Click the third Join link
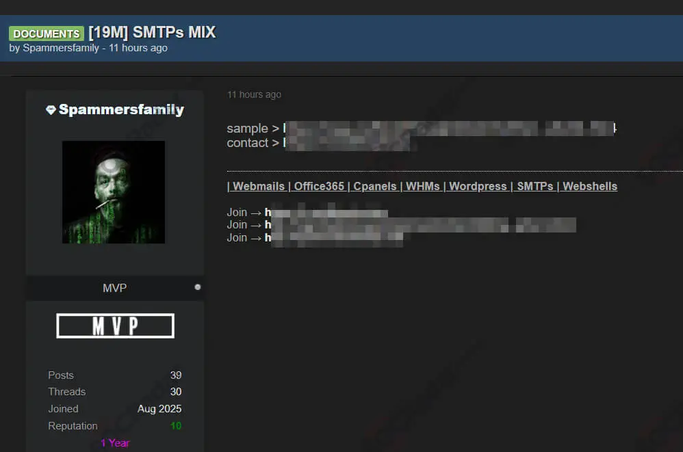683x452 pixels. [334, 237]
